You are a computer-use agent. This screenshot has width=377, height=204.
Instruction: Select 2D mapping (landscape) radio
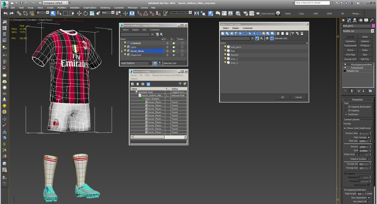[x=346, y=107]
